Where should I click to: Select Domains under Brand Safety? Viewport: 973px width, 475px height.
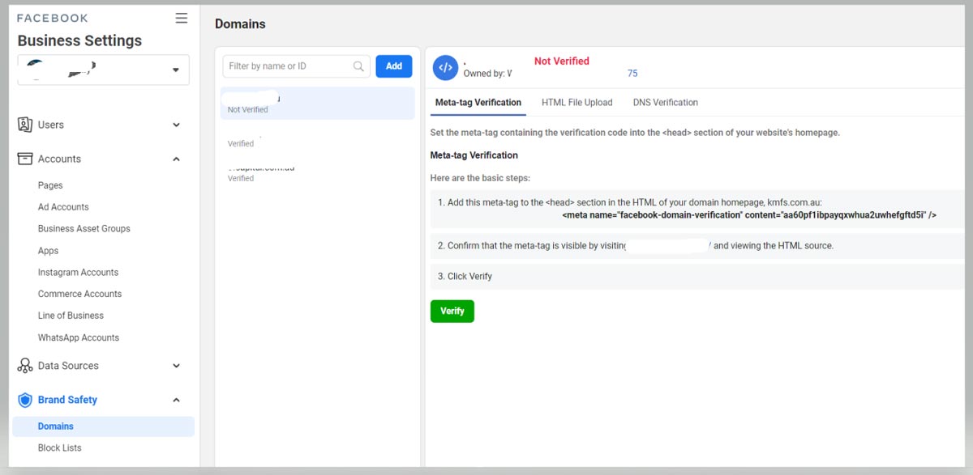click(x=103, y=426)
